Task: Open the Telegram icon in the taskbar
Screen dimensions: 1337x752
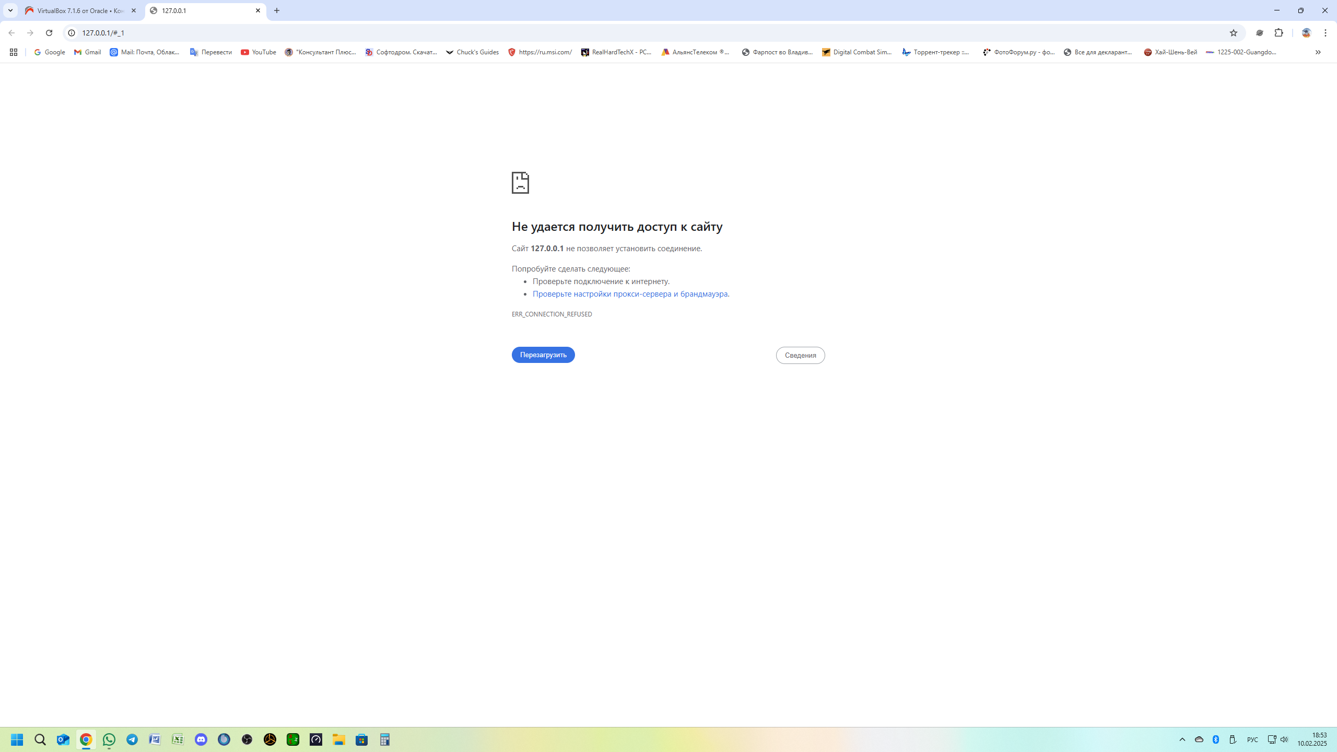Action: pos(132,739)
